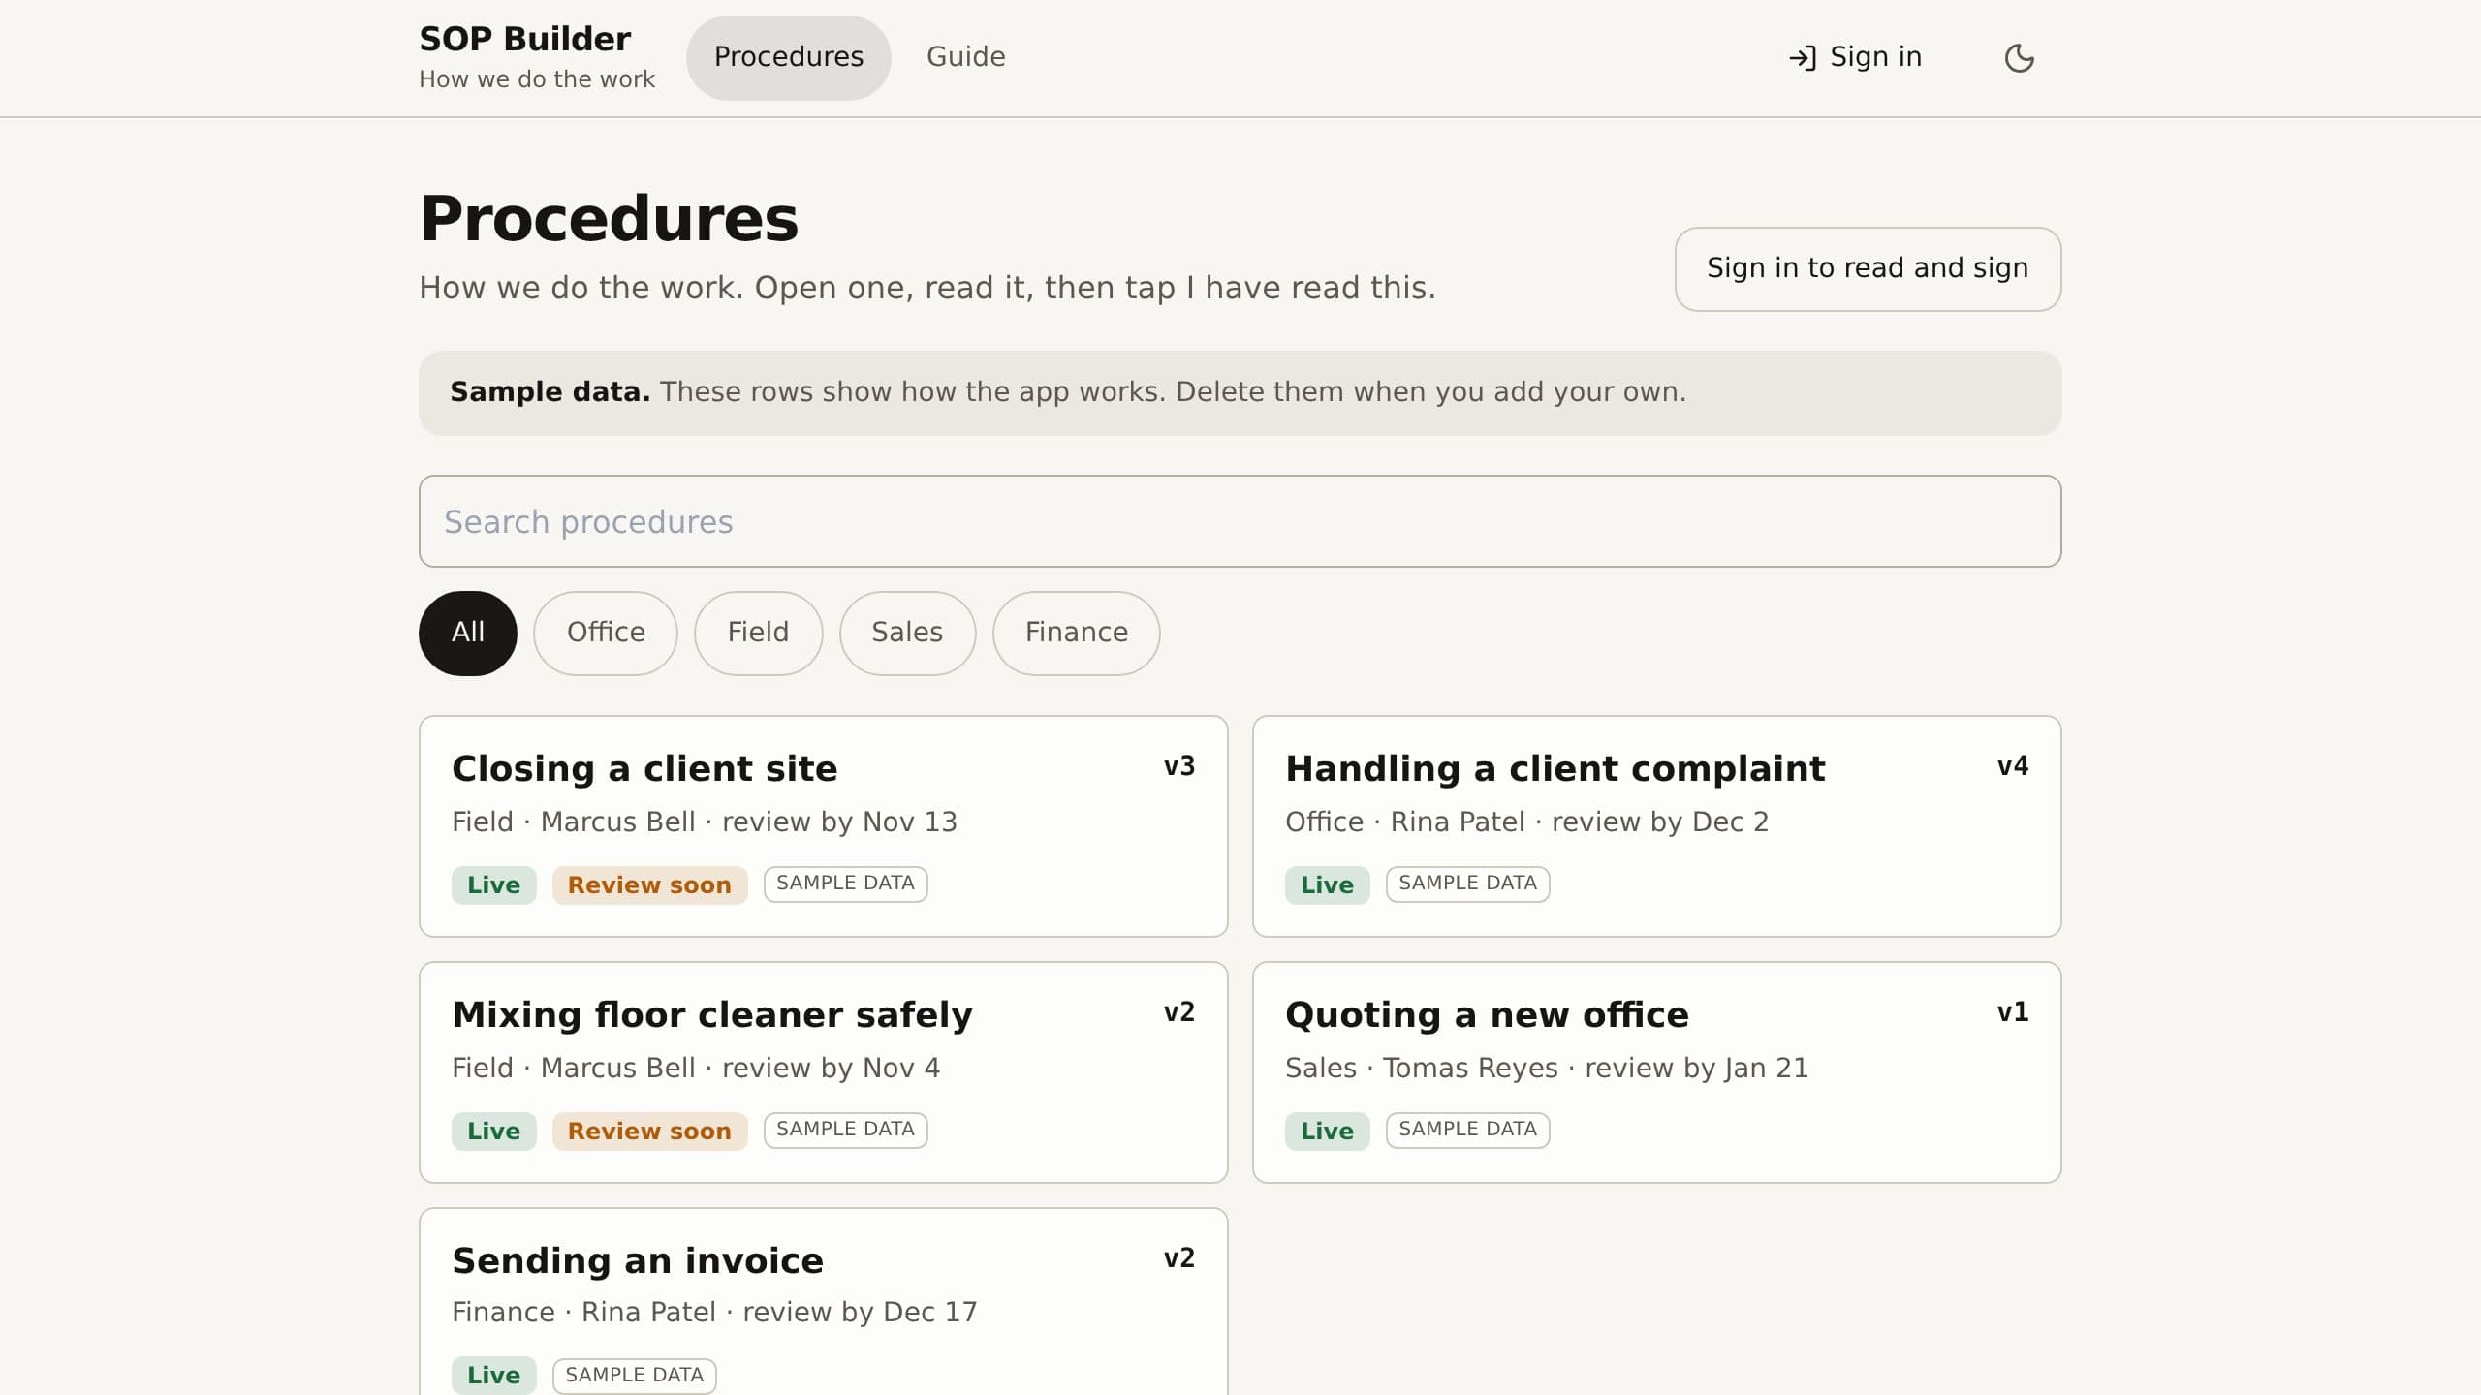Click the v3 version label

coord(1178,766)
